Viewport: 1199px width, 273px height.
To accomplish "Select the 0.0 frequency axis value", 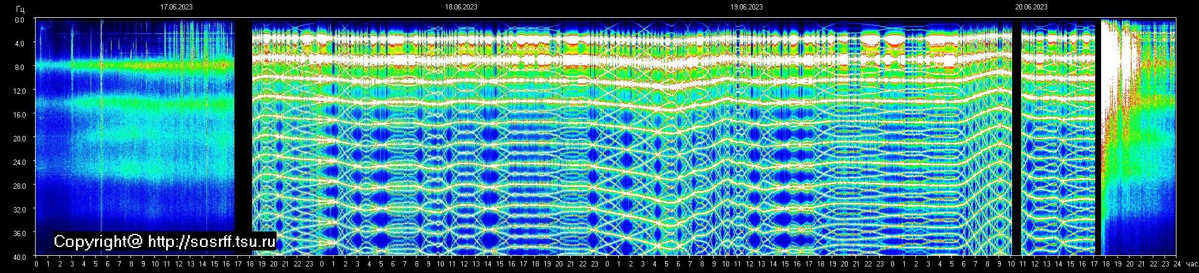I will coord(20,20).
